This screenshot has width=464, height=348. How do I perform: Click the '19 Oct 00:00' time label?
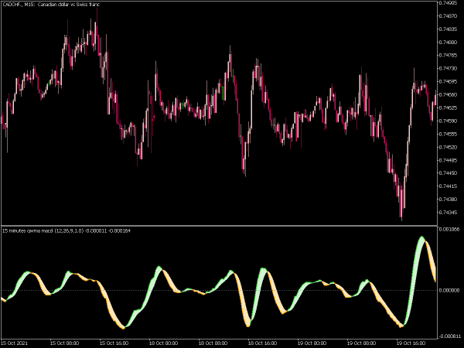click(312, 343)
